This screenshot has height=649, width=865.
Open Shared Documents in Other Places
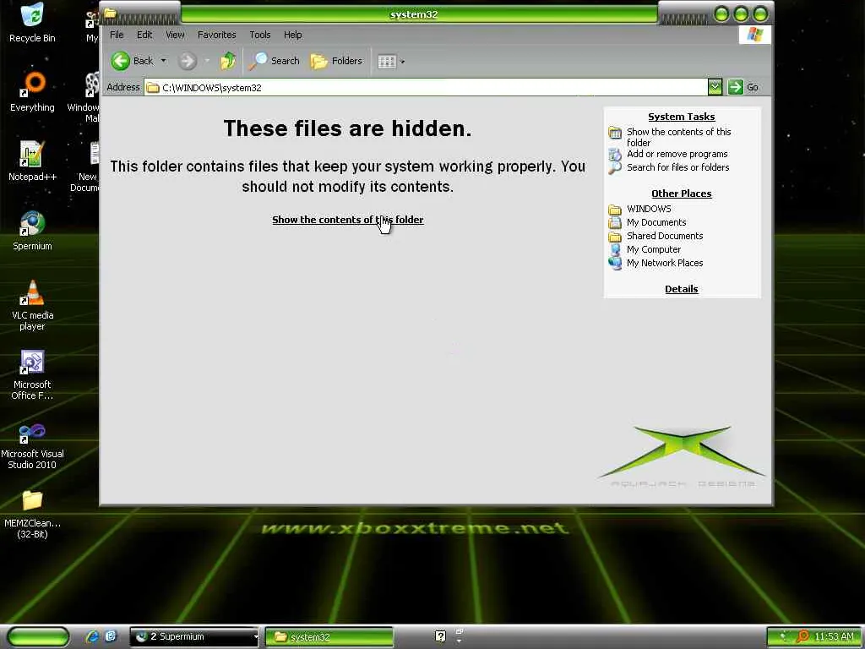tap(665, 236)
